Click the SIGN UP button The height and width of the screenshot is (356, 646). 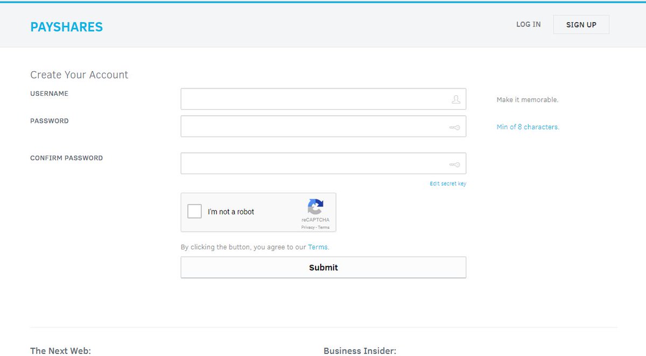pyautogui.click(x=581, y=25)
